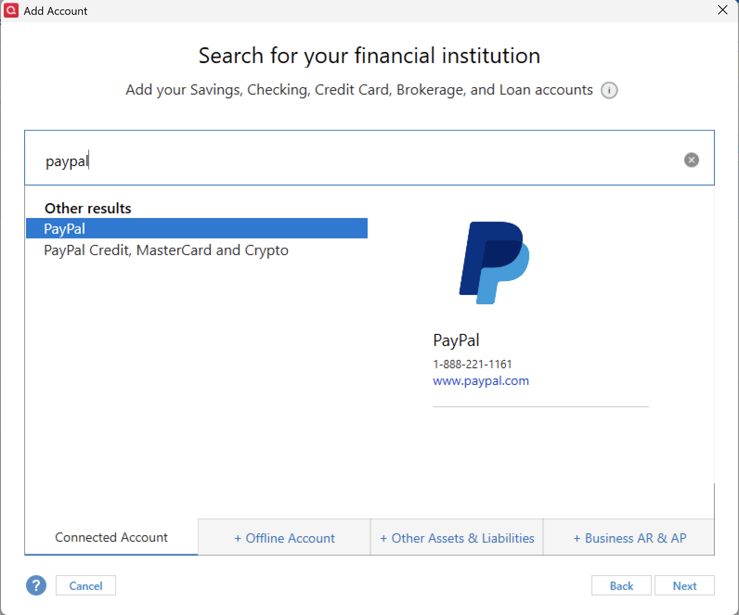This screenshot has width=739, height=615.
Task: Click Next to continue
Action: click(x=684, y=585)
